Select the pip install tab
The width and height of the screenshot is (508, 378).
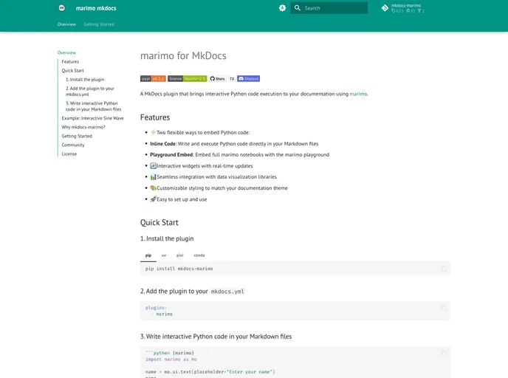pos(148,255)
